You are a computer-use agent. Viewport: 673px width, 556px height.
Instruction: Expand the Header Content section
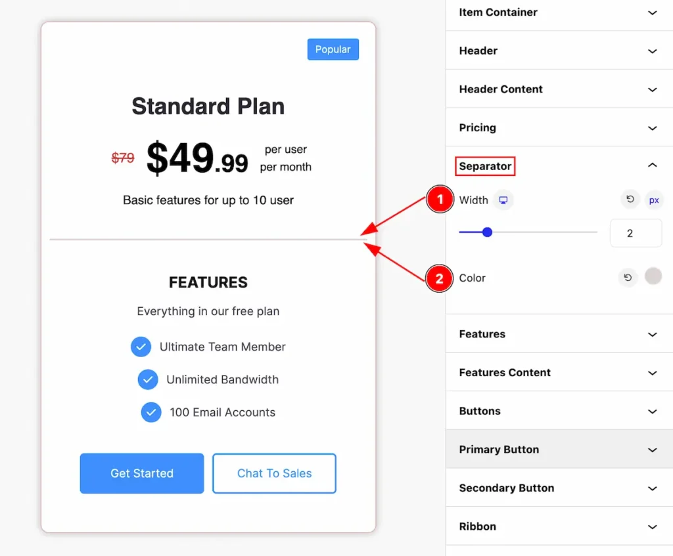559,89
